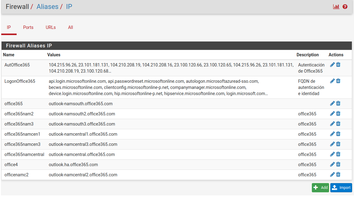Click pencil icon for office365namcen1
This screenshot has width=354, height=200.
point(332,134)
